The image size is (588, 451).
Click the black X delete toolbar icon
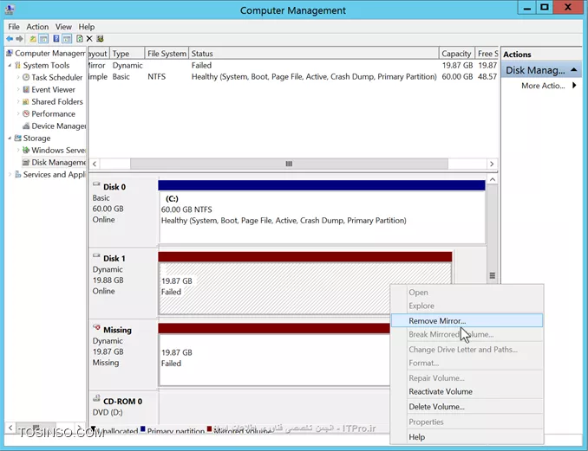point(89,39)
